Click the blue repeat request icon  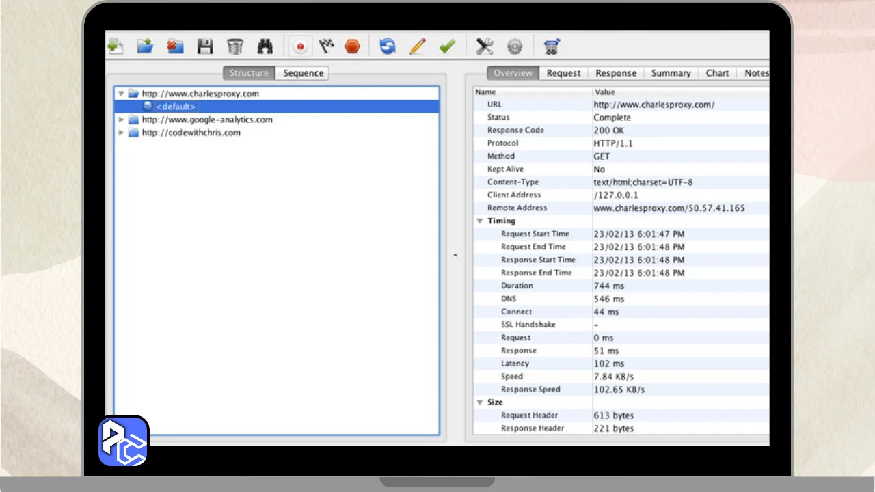(388, 46)
